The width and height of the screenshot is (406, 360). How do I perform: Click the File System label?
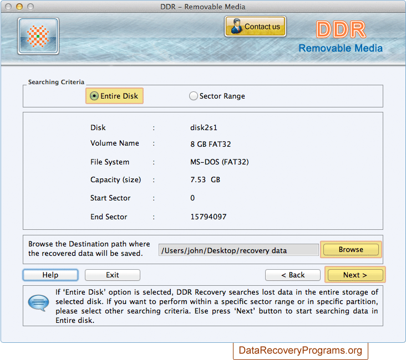pos(110,162)
